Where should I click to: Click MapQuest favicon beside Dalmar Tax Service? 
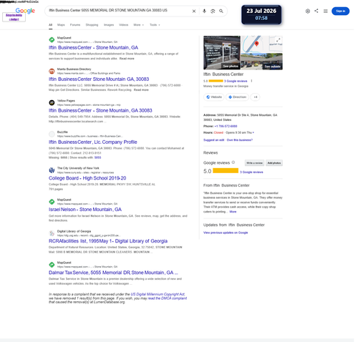pos(52,265)
